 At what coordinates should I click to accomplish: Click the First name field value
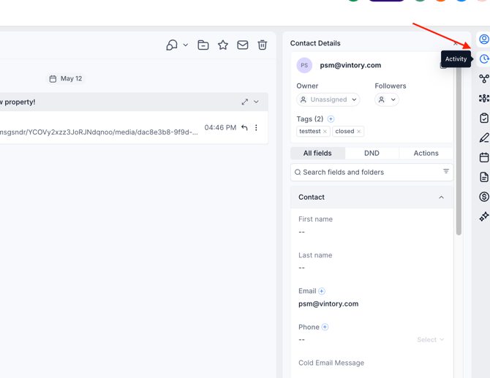click(x=301, y=232)
